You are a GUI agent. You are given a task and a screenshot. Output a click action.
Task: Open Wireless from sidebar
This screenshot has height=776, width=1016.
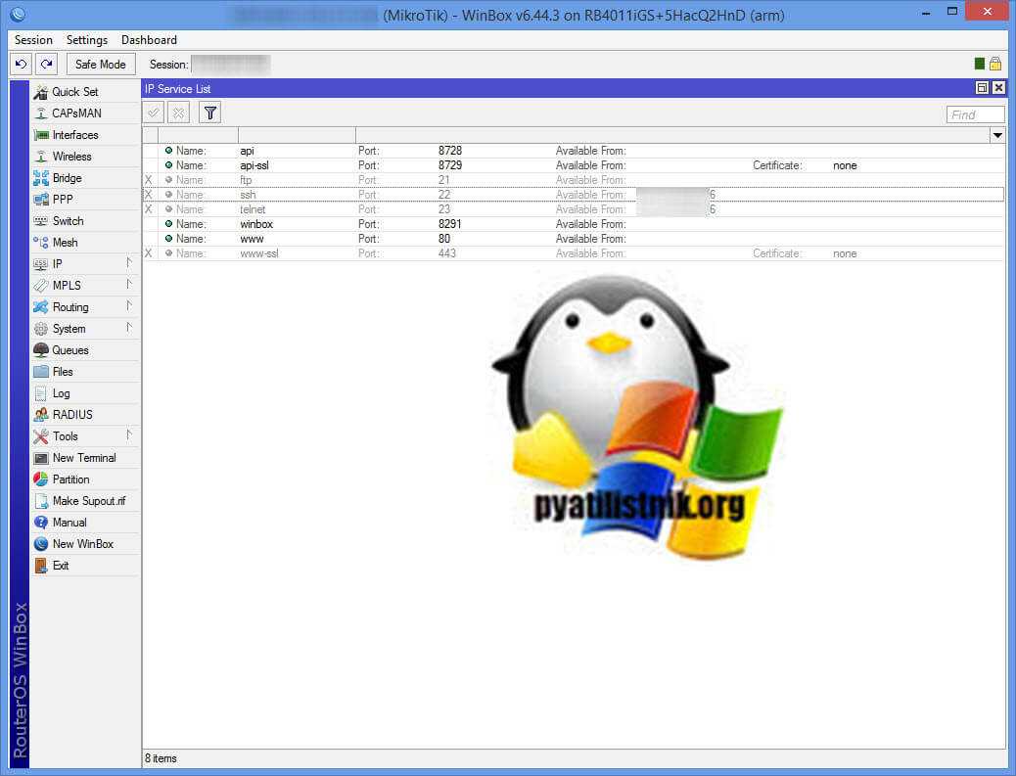coord(85,157)
